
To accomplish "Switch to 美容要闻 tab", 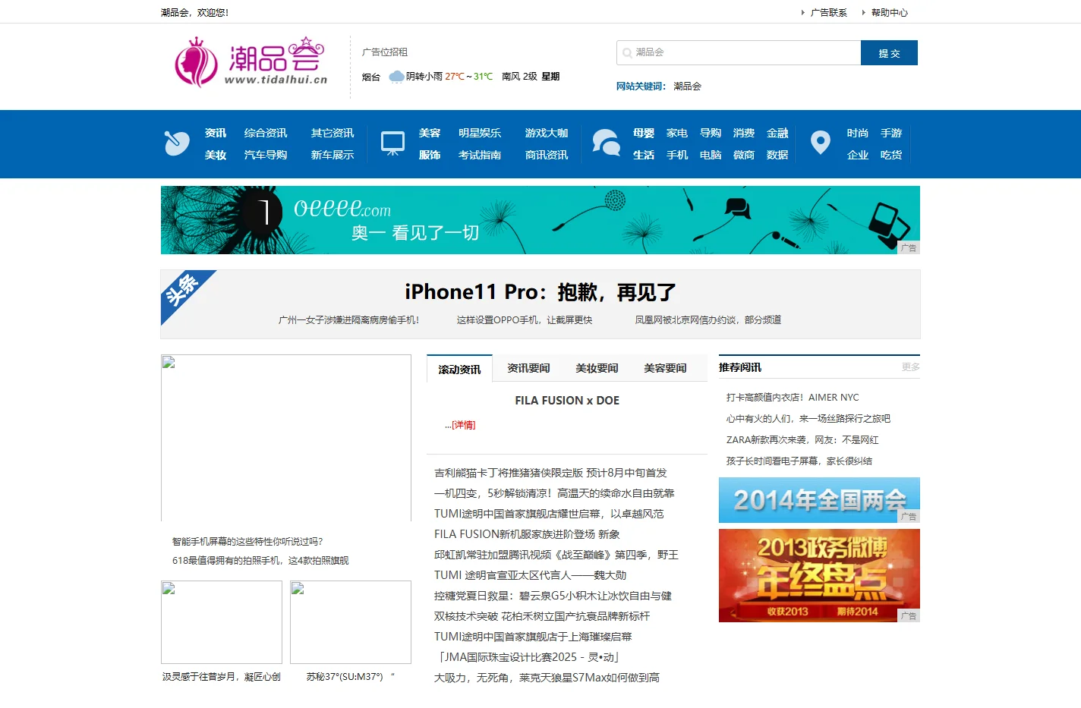I will [x=665, y=368].
